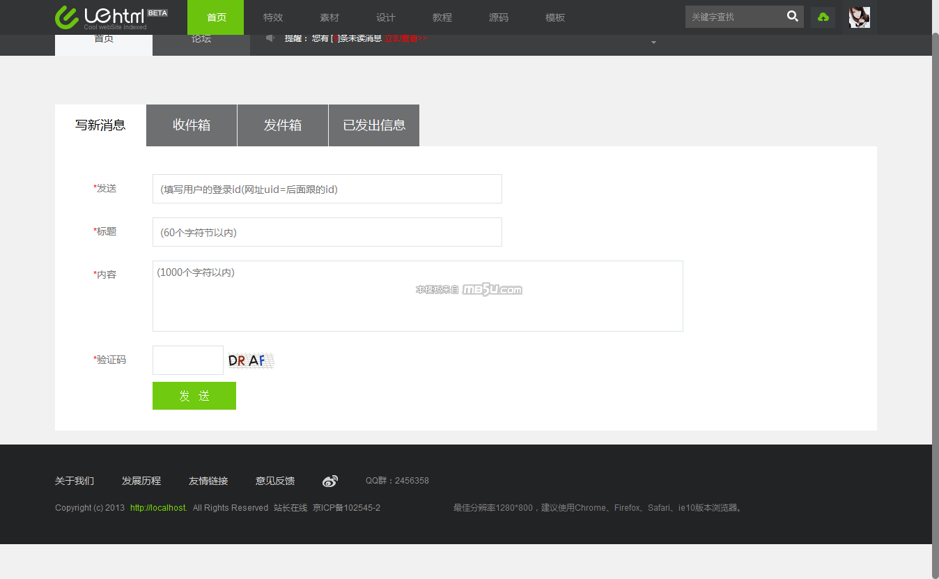Click the 验证码 captcha input box
939x579 pixels.
[x=188, y=360]
